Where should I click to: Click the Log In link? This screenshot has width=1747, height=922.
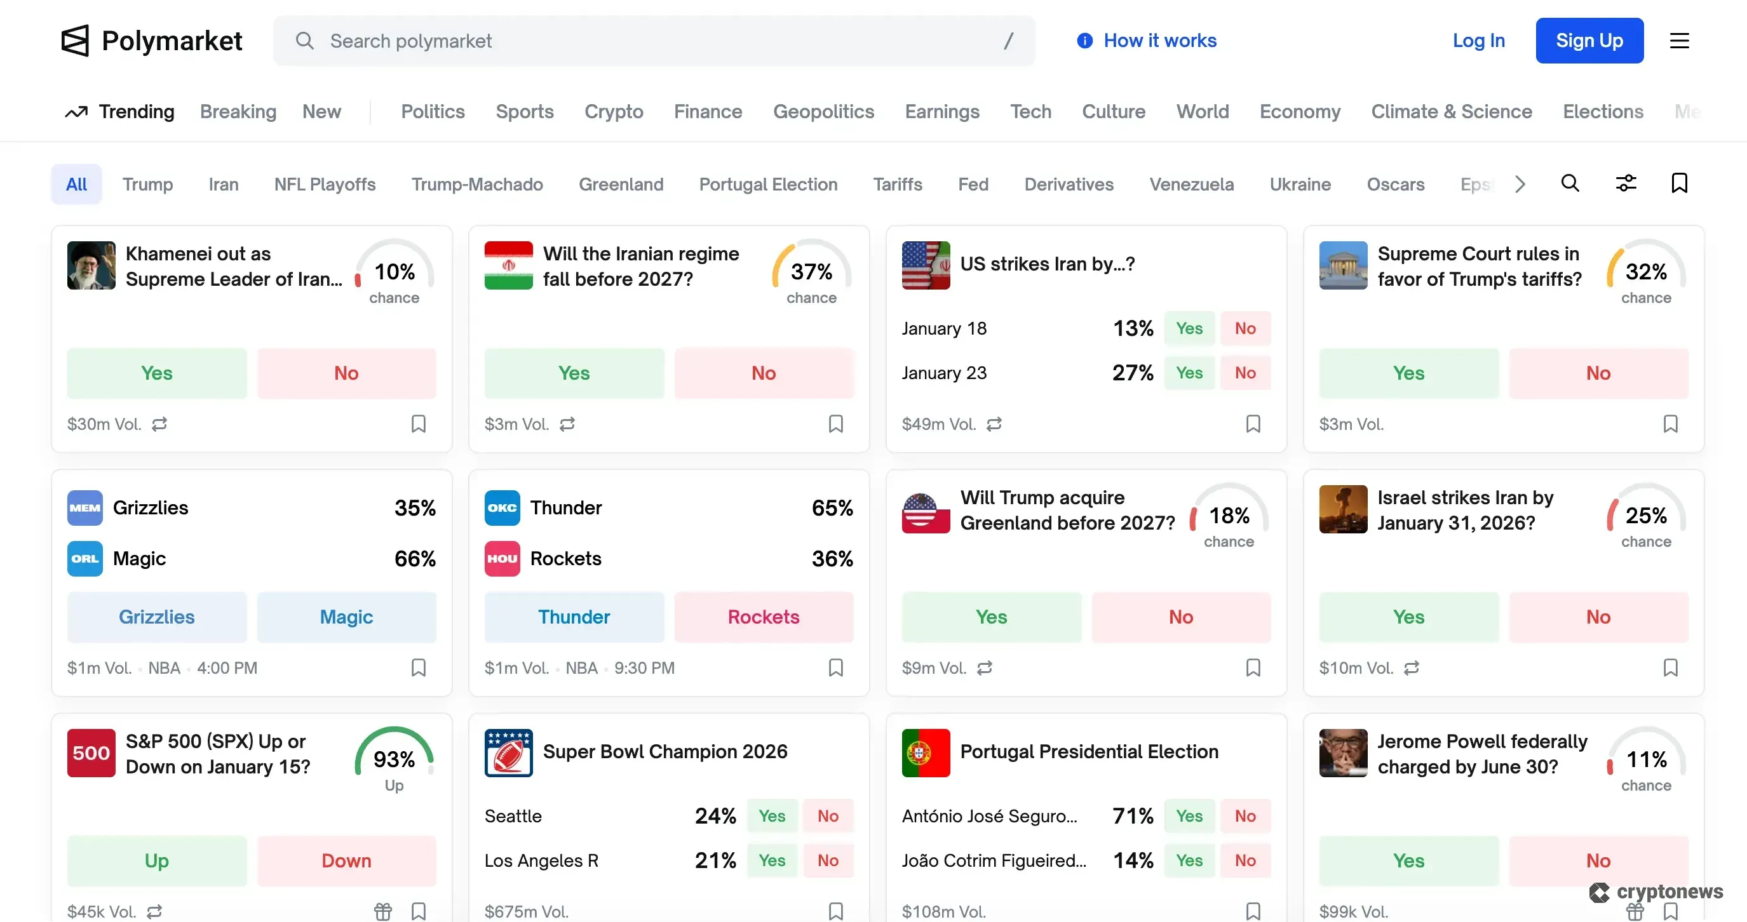pos(1478,41)
